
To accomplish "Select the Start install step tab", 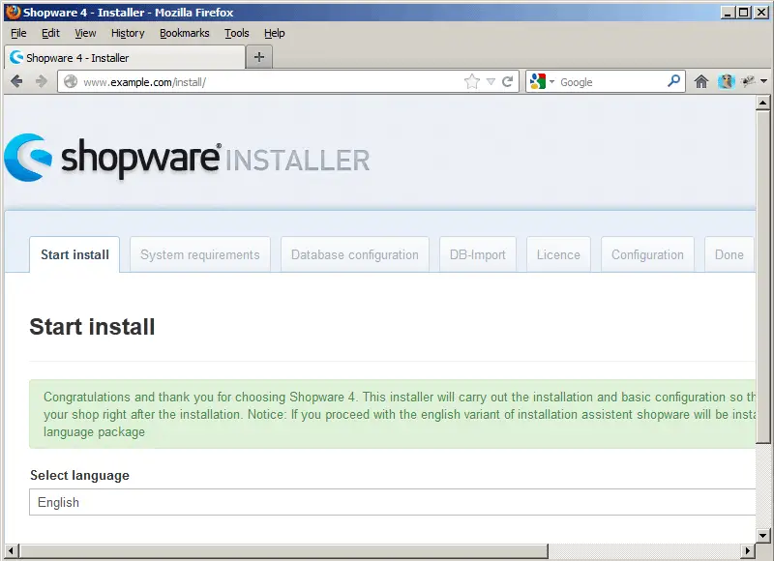I will click(x=74, y=254).
